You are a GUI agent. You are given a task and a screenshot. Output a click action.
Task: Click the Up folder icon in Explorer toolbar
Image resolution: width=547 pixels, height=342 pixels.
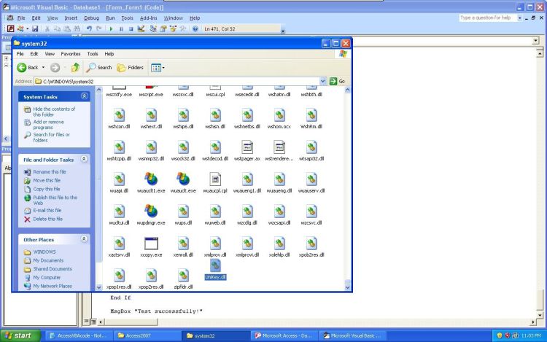[x=75, y=67]
